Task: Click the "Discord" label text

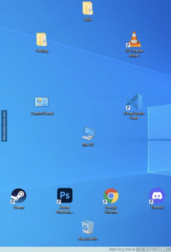Action: (157, 207)
